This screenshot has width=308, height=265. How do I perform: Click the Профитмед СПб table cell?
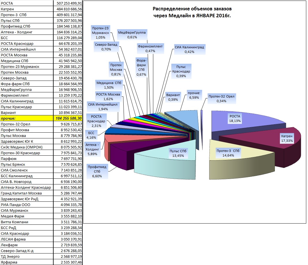(x=27, y=26)
